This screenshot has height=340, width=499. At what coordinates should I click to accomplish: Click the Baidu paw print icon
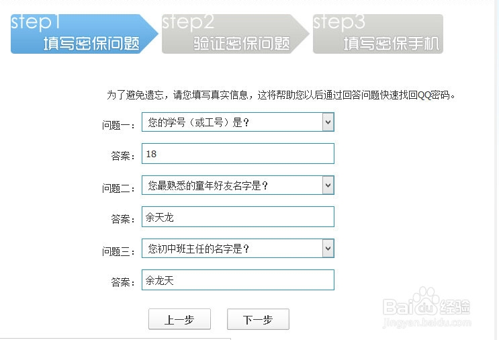(x=425, y=300)
